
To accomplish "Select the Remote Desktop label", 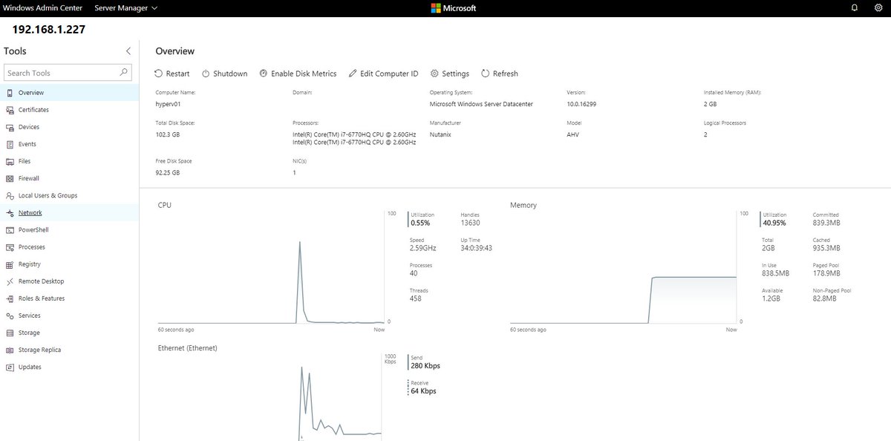I will click(x=42, y=281).
